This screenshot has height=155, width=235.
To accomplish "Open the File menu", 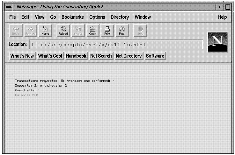I will click(12, 17).
